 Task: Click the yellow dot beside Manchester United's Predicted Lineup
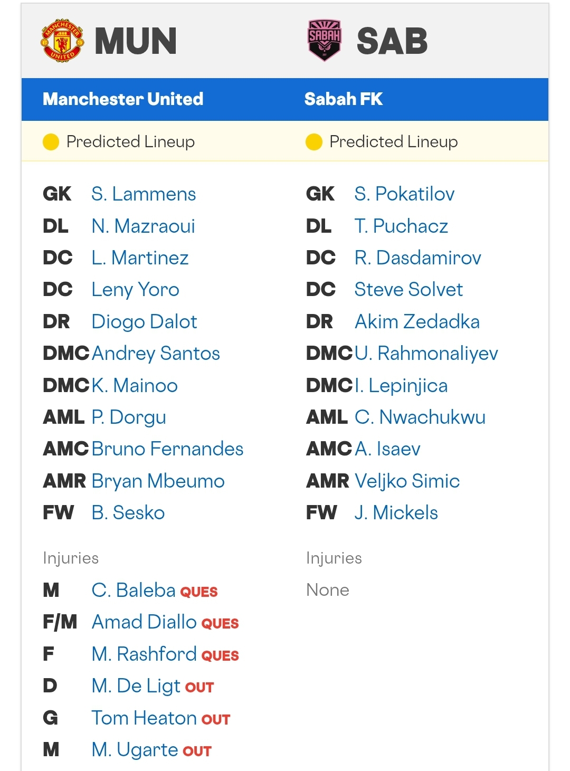(51, 142)
